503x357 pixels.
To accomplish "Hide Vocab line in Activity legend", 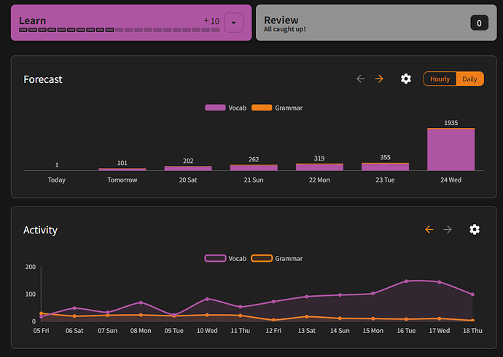I will click(226, 258).
